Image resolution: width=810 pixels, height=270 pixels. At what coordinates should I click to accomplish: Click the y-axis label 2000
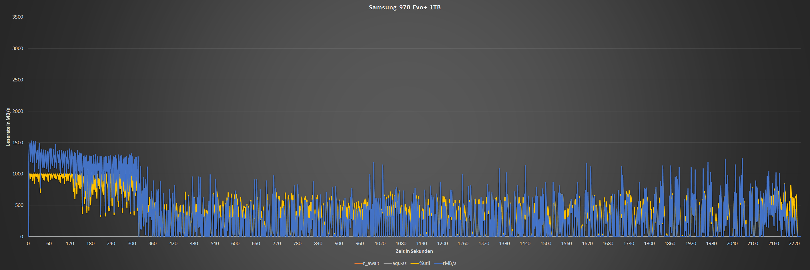pos(18,111)
